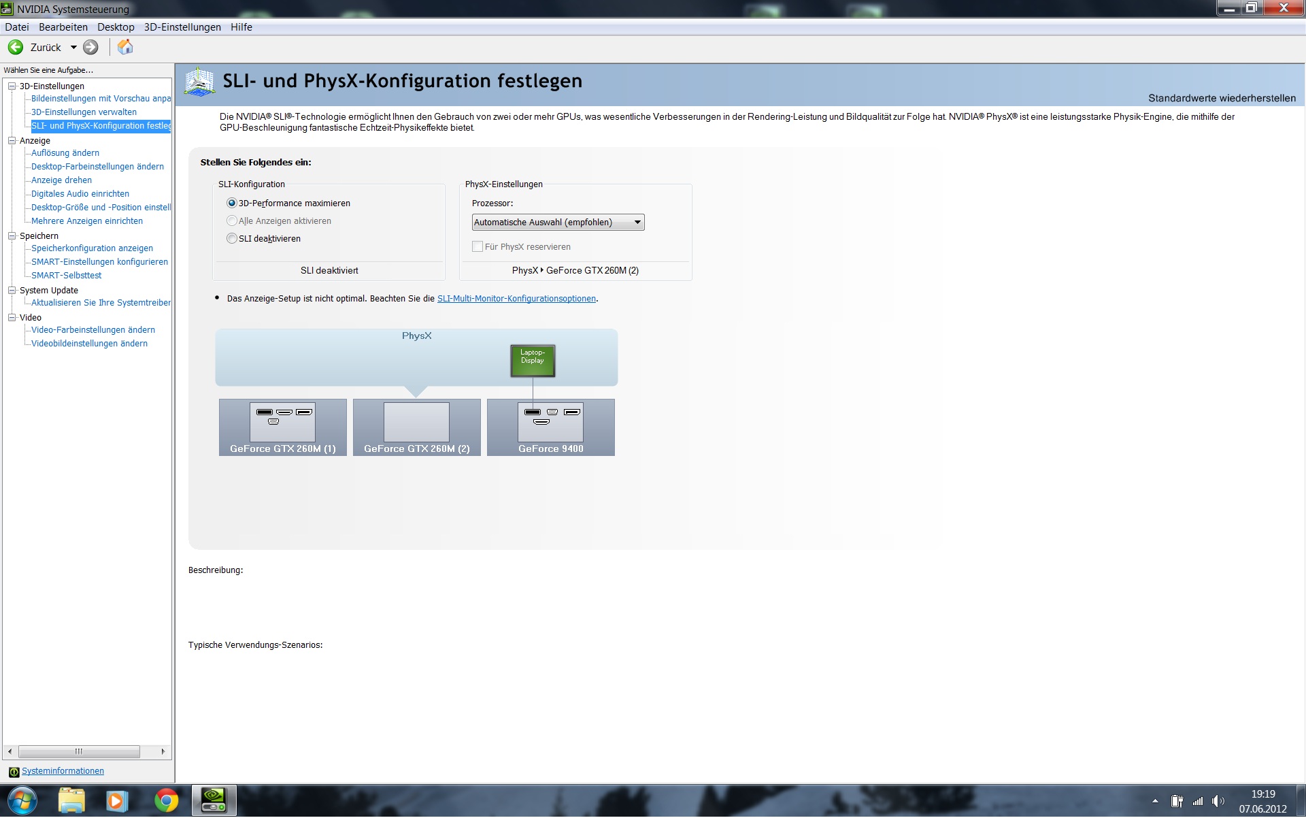Screen dimensions: 1306x833
Task: Open Windows Start button
Action: (x=22, y=800)
